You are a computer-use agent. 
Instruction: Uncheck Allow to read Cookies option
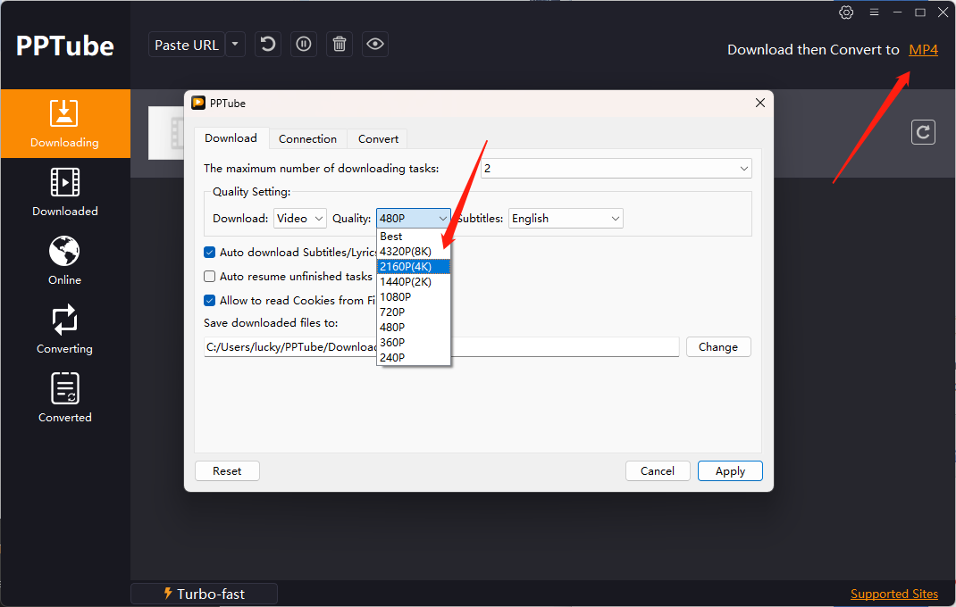(210, 301)
